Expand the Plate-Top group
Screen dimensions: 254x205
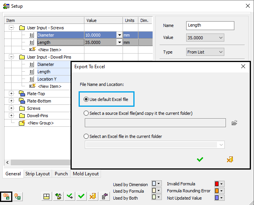click(x=11, y=93)
